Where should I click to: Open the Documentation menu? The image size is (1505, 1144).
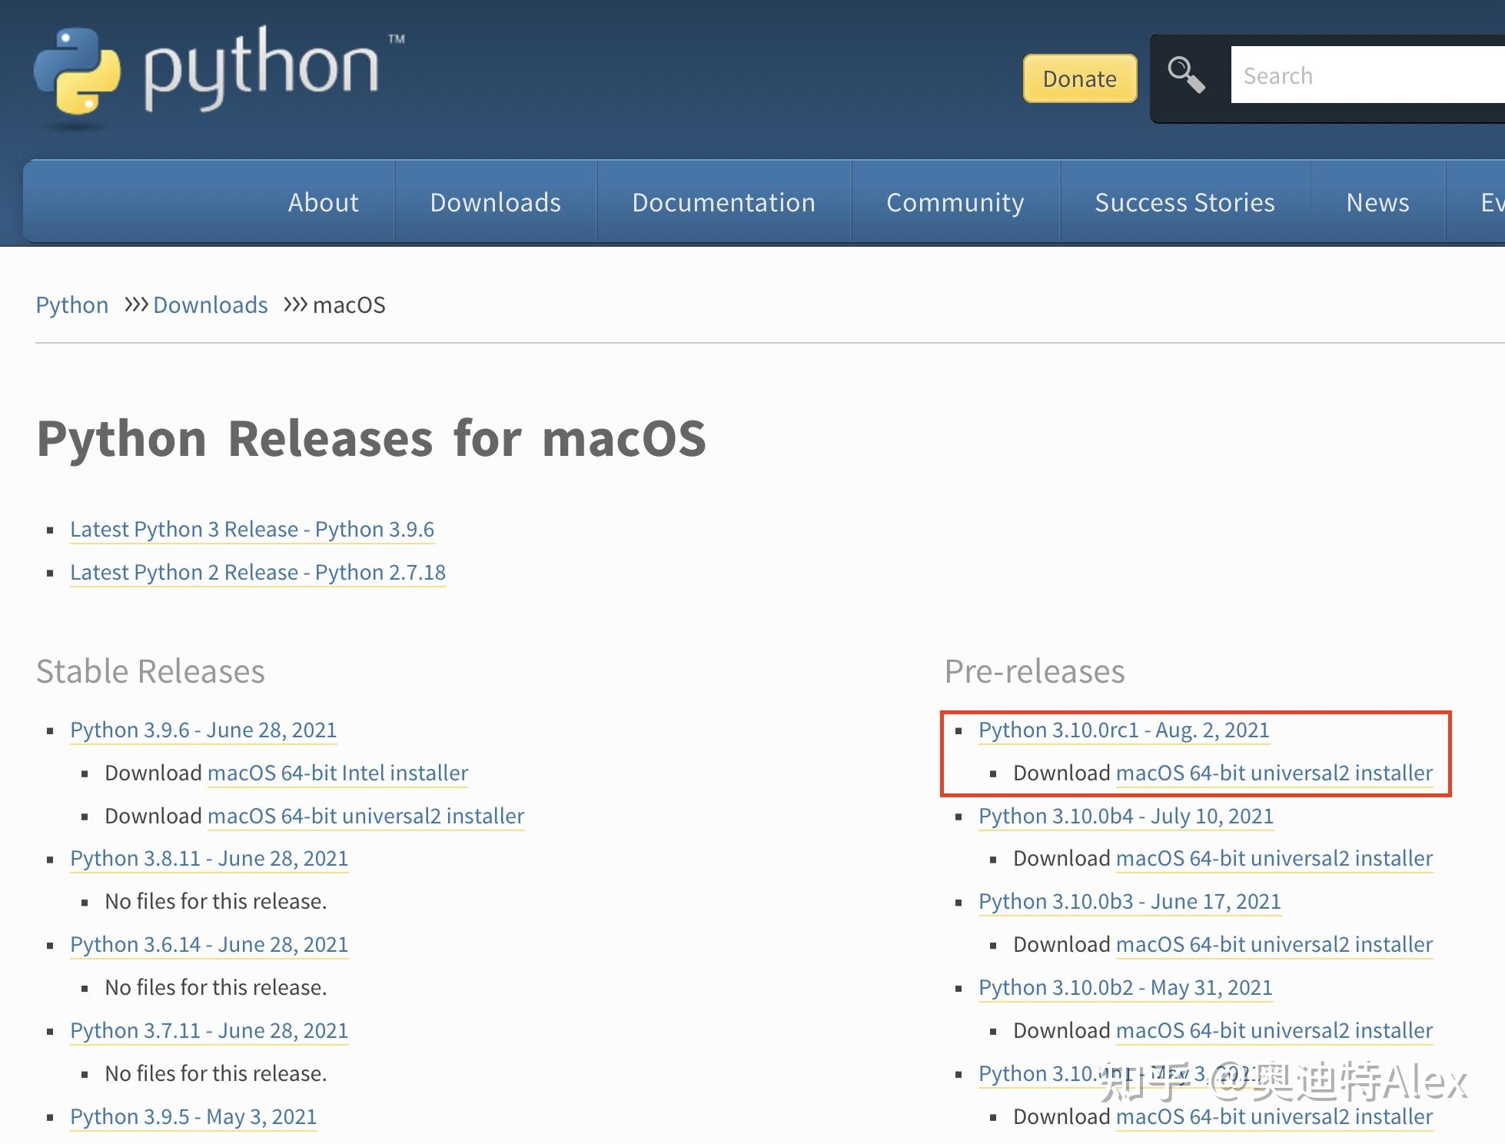(x=723, y=202)
